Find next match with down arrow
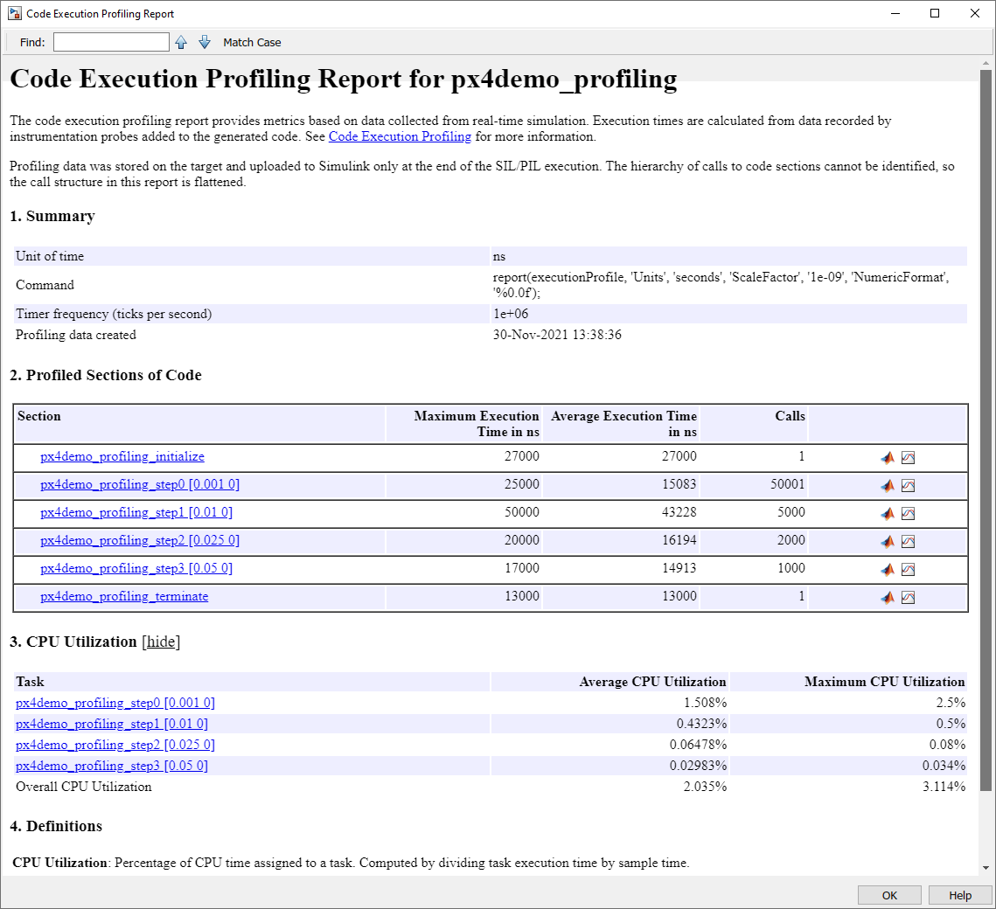 point(205,43)
